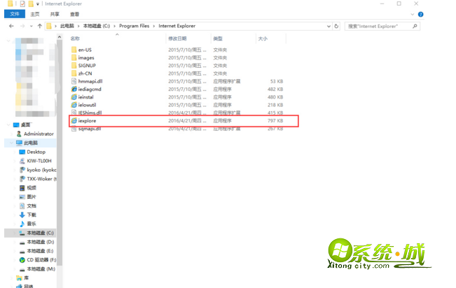This screenshot has width=456, height=288.
Task: Go back with the back arrow
Action: [x=11, y=26]
